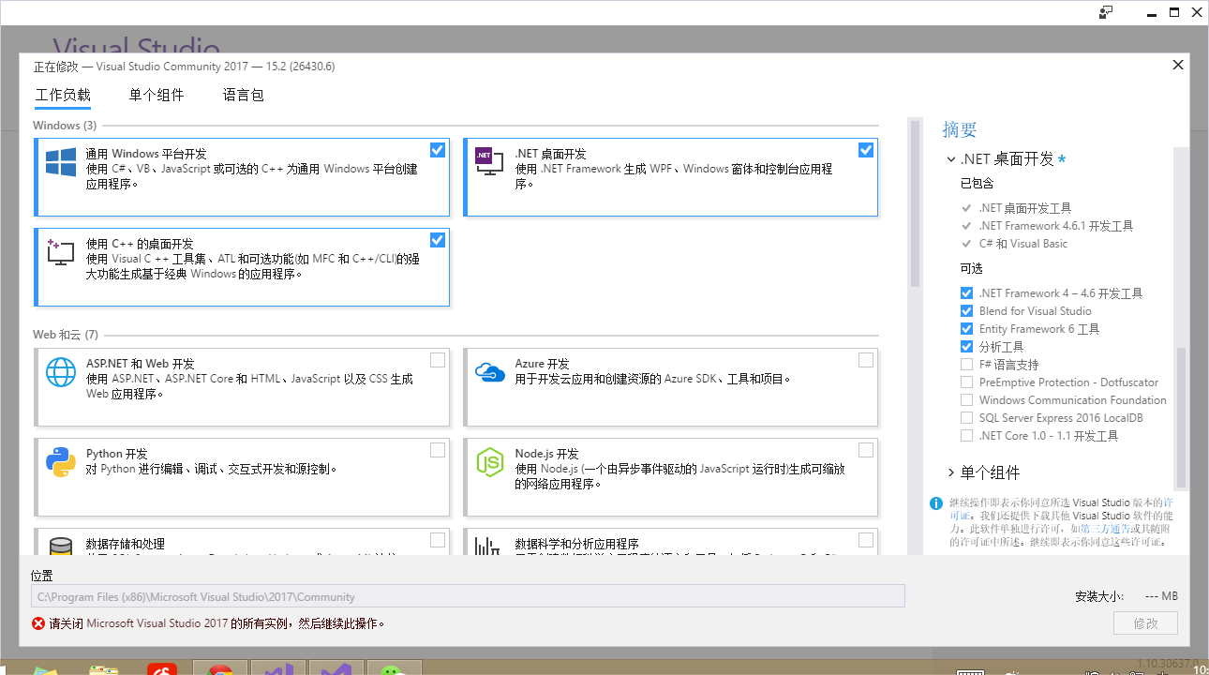Screen dimensions: 1209x675
Task: Click the 可选 label
Action: pyautogui.click(x=972, y=269)
